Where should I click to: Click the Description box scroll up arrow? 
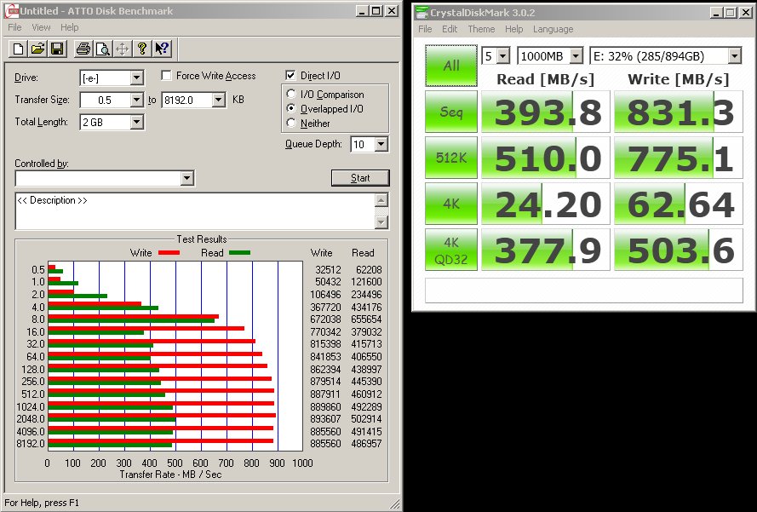[381, 199]
